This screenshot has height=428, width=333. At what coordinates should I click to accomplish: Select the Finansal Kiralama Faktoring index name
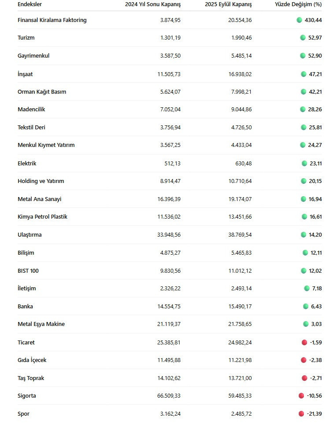pyautogui.click(x=52, y=20)
